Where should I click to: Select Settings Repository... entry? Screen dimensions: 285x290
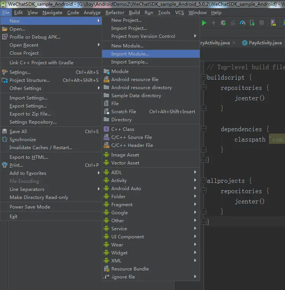(x=51, y=122)
